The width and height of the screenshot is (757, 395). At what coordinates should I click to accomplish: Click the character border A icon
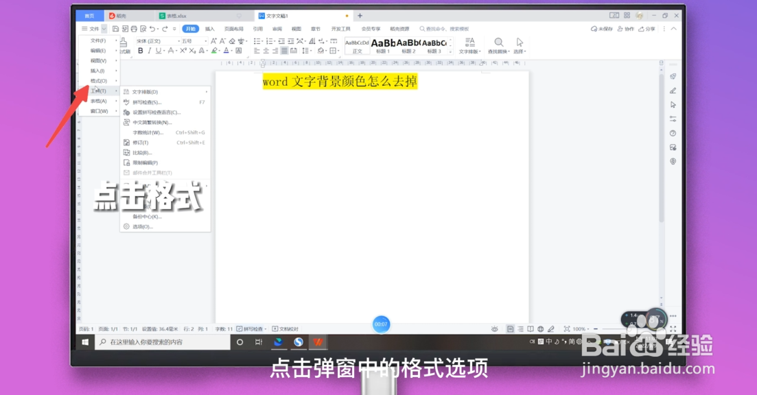point(239,51)
